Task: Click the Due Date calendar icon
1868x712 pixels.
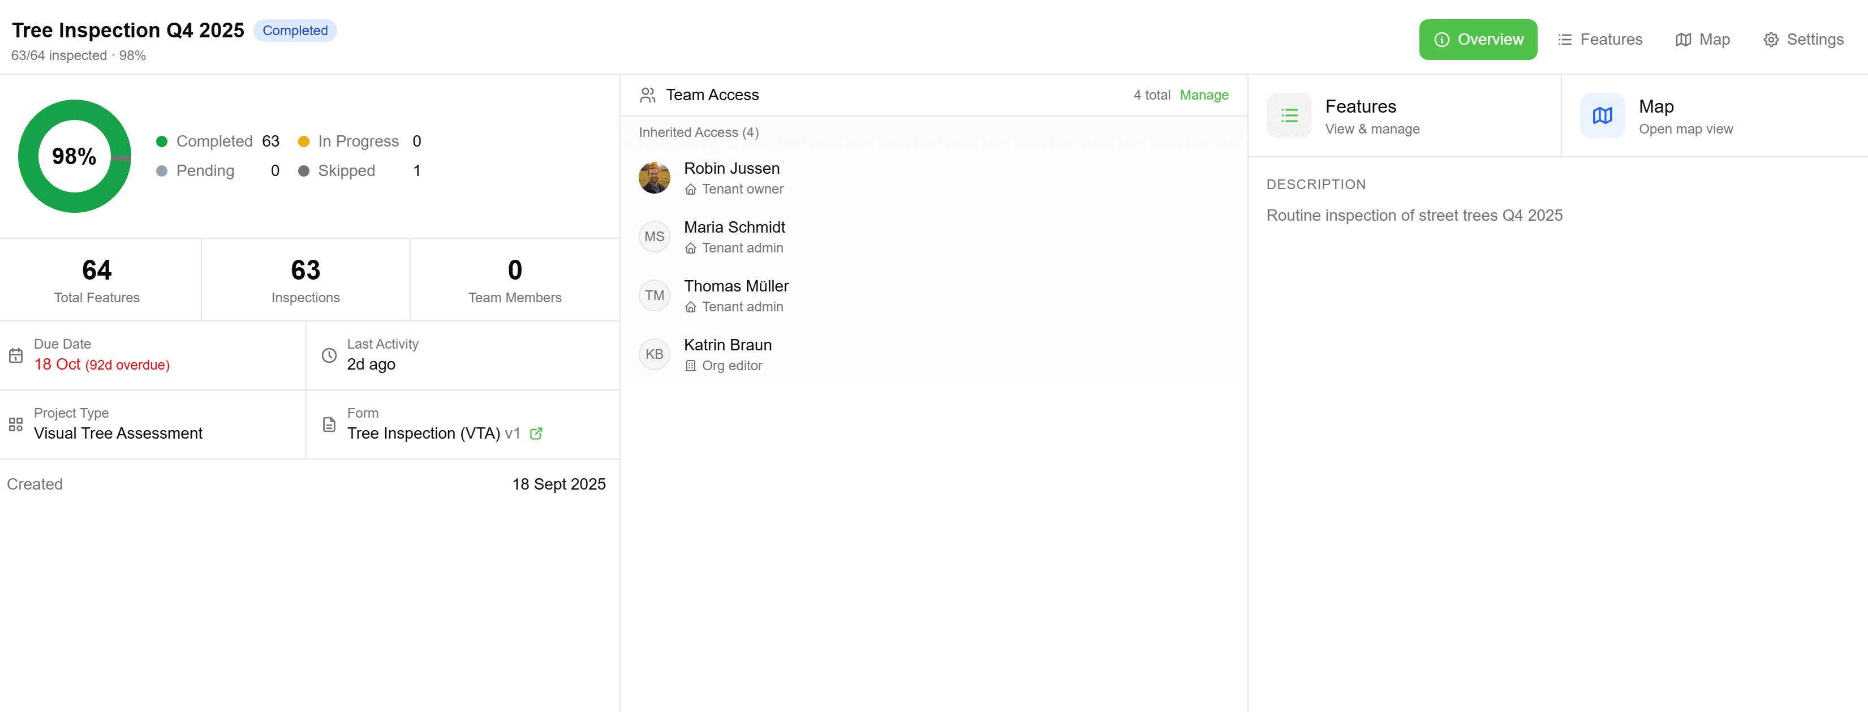Action: 16,355
